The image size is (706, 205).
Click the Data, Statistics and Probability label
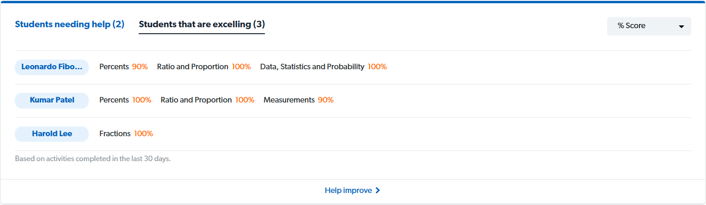click(x=312, y=67)
